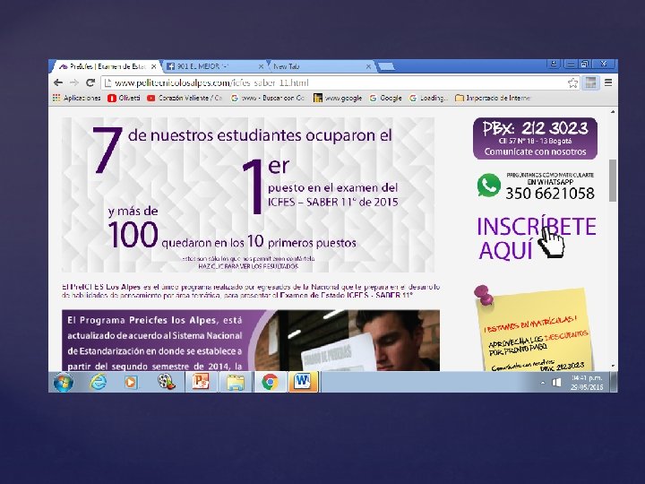Expand the Importado de Internet bookmarks folder
Viewport: 645px width, 484px height.
(493, 98)
